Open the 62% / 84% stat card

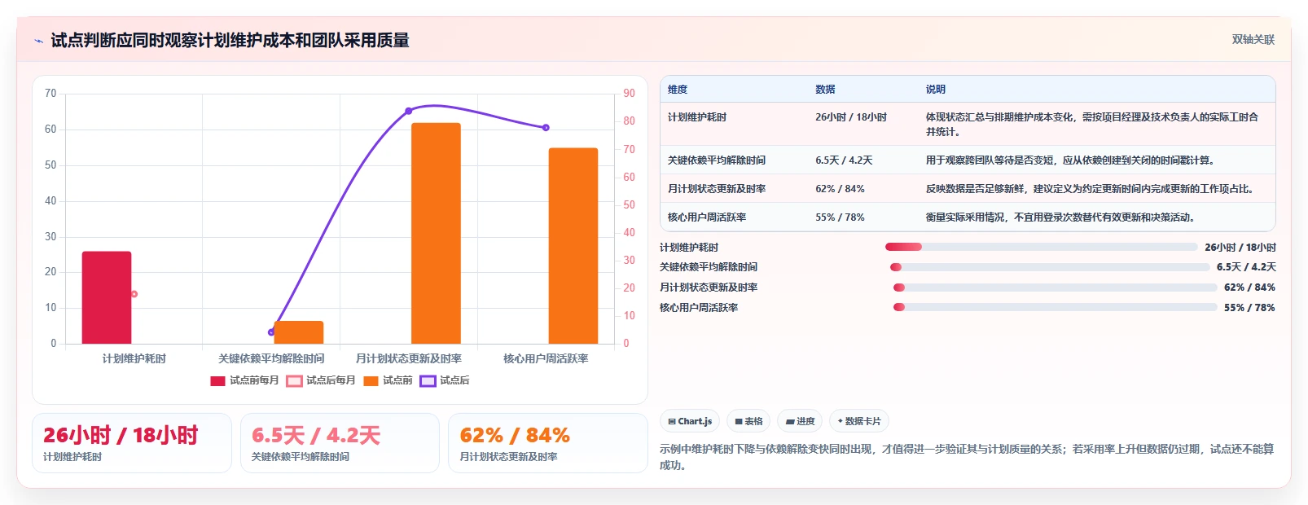(547, 443)
